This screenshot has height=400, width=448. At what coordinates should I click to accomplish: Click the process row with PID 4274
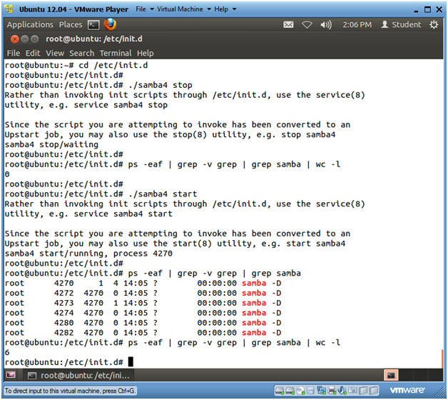click(x=143, y=313)
